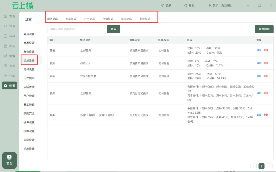276x172 pixels.
Task: Open the 会员 member icon in sidebar
Action: click(5, 26)
